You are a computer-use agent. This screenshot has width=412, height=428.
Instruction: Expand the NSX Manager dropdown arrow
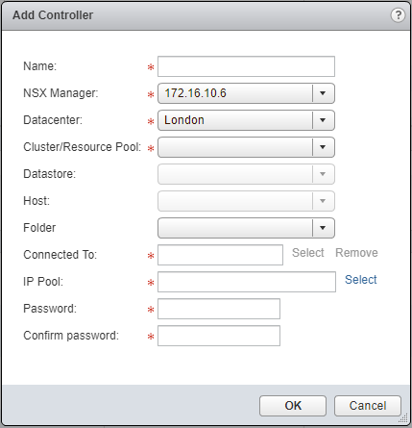(323, 93)
